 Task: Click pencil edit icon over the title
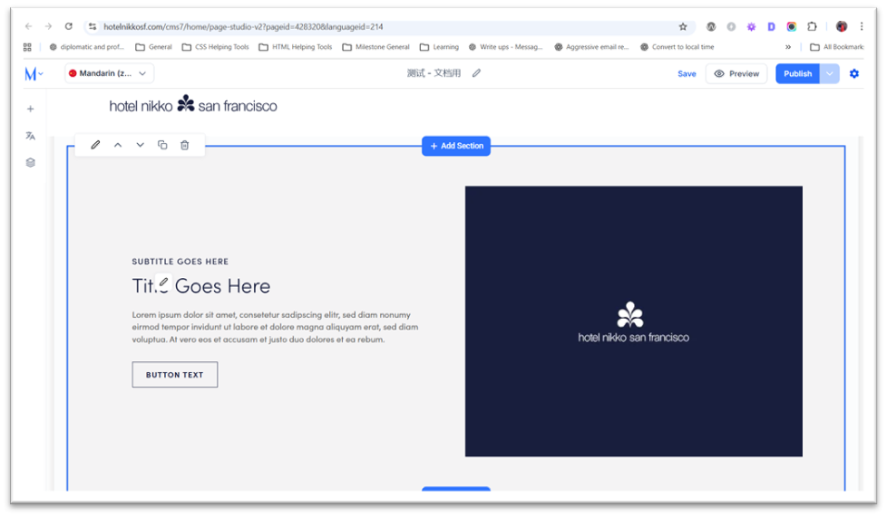(x=163, y=282)
